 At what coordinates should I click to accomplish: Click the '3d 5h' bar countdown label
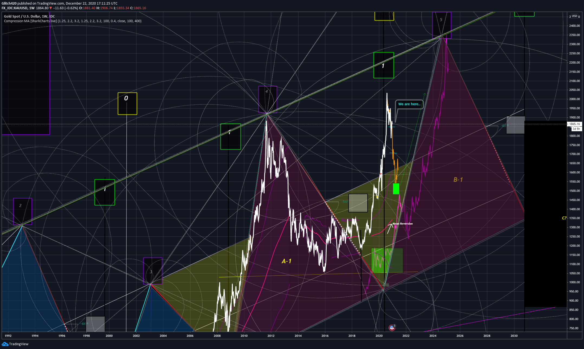576,129
